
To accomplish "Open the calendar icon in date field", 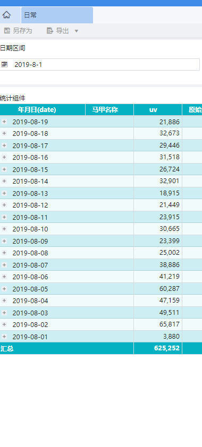I will (x=4, y=64).
